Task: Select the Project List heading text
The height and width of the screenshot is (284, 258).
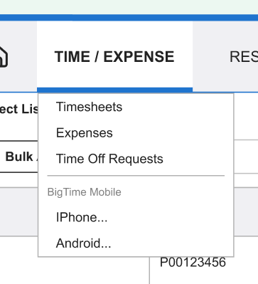Action: pos(19,109)
